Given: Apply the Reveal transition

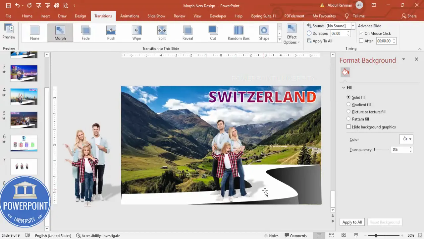Looking at the screenshot, I should point(187,33).
